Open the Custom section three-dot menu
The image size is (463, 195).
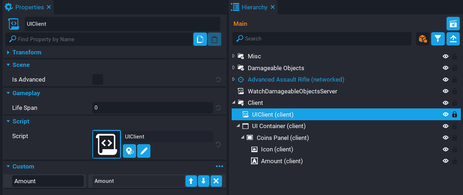pos(220,166)
